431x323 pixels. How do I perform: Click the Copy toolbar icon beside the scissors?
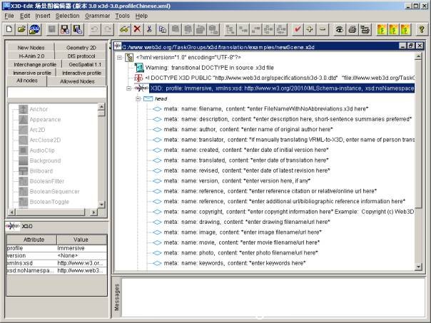pyautogui.click(x=163, y=29)
